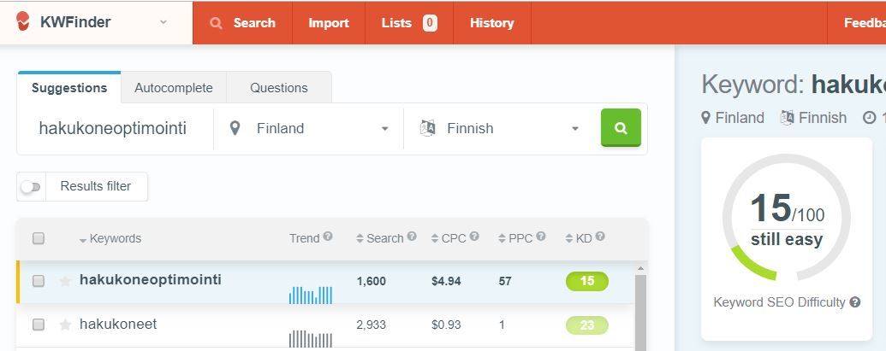Check the hakukoneoptimointi row checkbox

click(x=38, y=281)
